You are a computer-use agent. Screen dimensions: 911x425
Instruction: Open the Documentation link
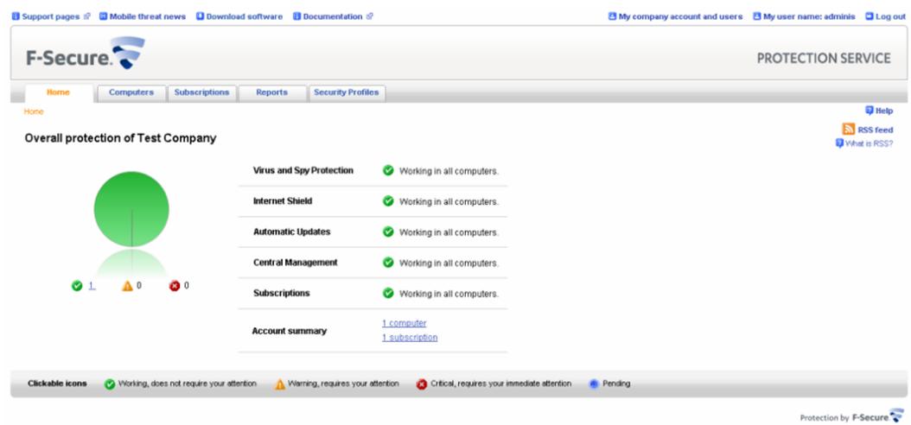coord(334,16)
